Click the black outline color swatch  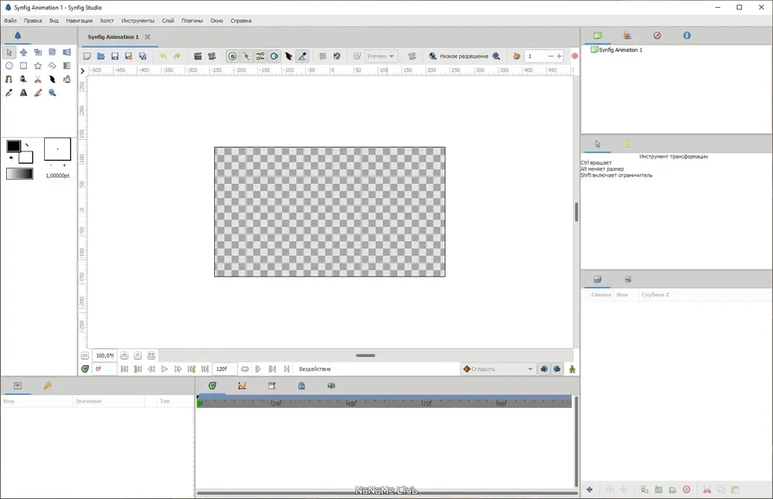[x=13, y=146]
